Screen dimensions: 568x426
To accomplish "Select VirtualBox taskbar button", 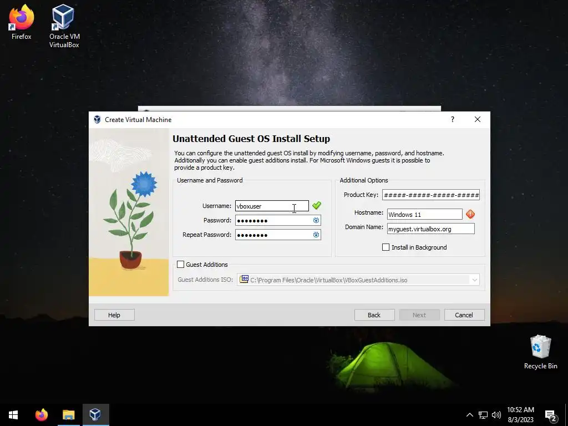I will click(x=95, y=415).
